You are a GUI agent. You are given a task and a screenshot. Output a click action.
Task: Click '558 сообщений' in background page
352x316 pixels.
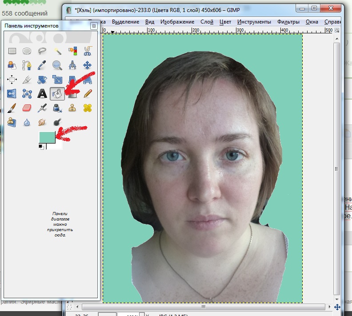tap(25, 13)
